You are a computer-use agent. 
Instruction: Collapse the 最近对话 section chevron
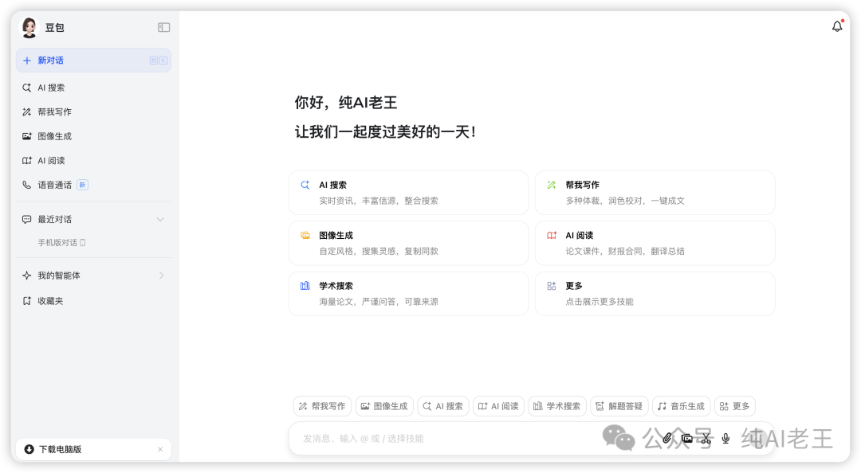pos(160,219)
